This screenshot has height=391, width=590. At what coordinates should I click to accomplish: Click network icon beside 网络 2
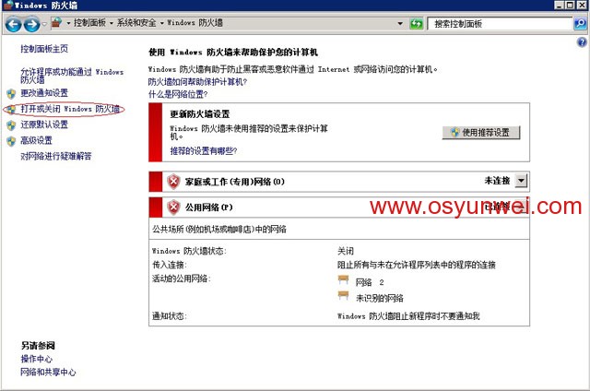[x=343, y=279]
